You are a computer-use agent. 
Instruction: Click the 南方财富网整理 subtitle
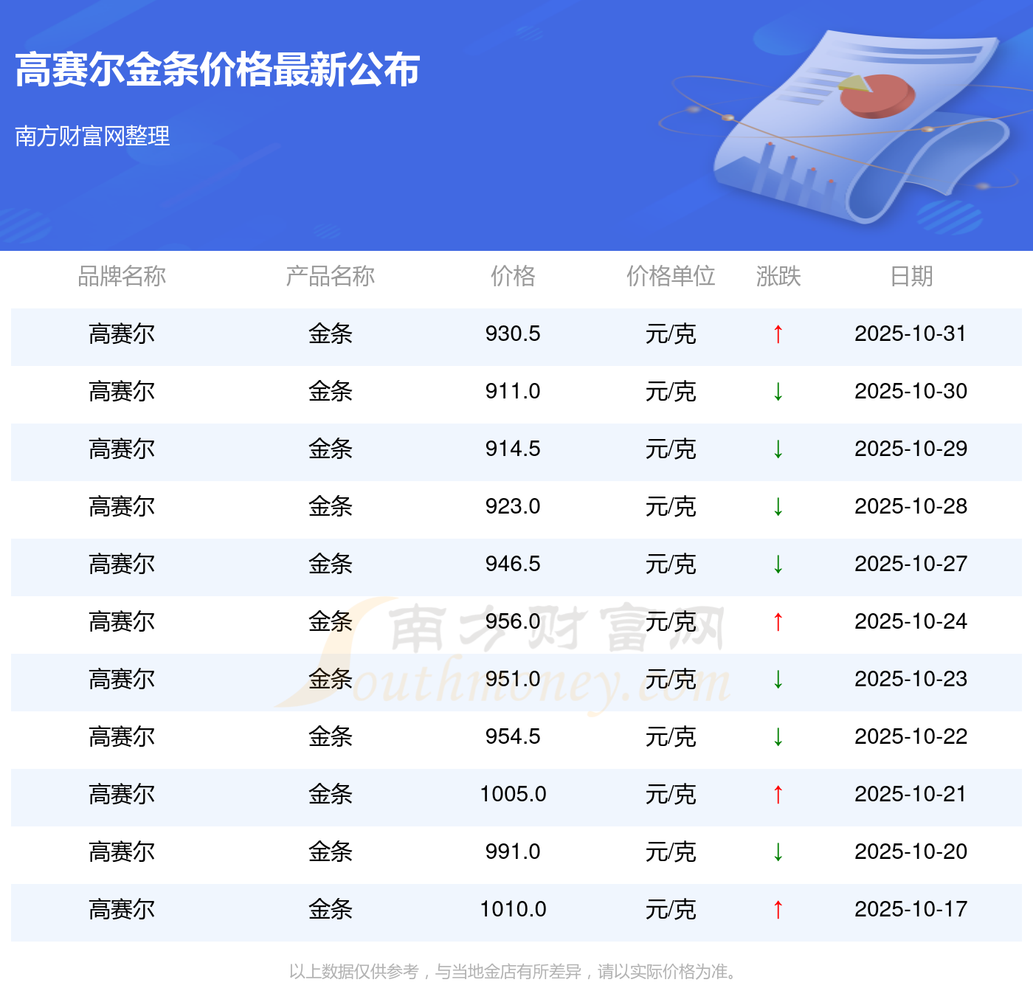click(x=93, y=136)
